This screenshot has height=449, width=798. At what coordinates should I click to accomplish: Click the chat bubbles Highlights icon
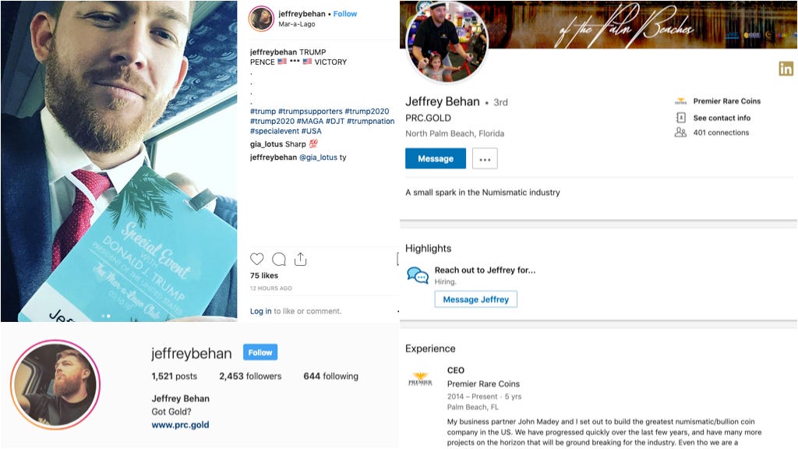[418, 275]
